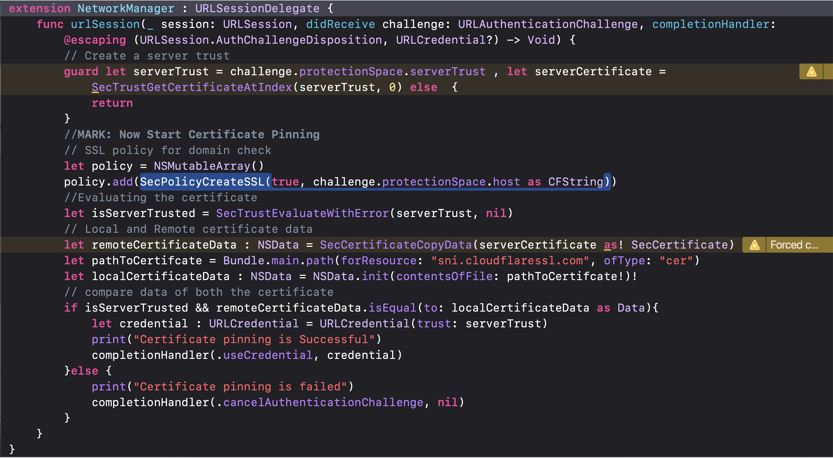Click the URLAuthenticationChallenge type

pos(548,24)
